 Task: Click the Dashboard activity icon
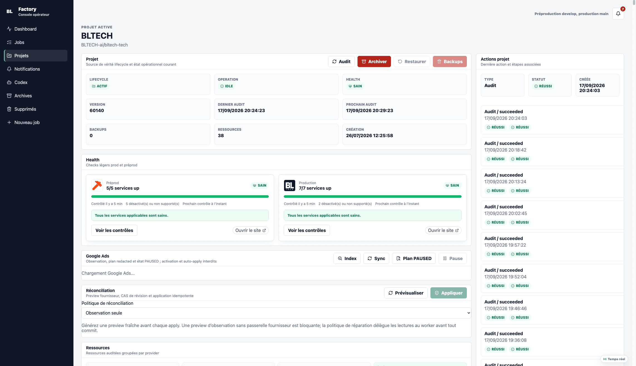(9, 29)
